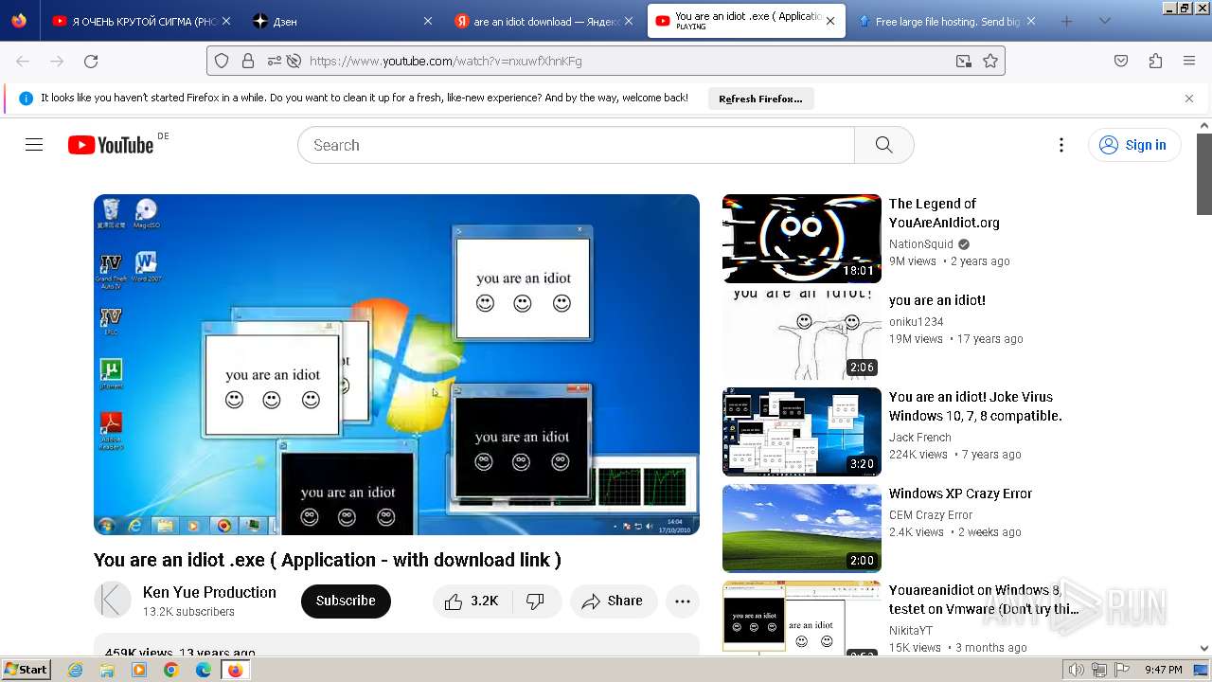Screen dimensions: 1212x682
Task: Launch Internet Explorer from taskbar
Action: click(x=76, y=670)
